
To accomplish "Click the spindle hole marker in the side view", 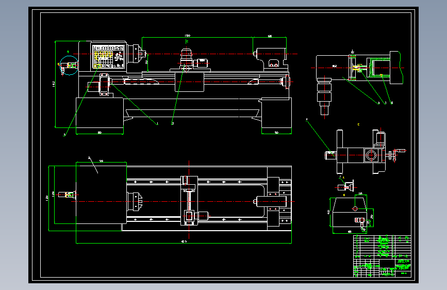I will click(x=355, y=208).
